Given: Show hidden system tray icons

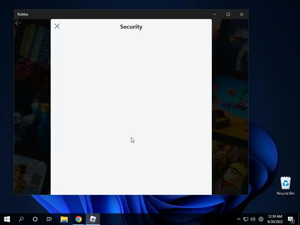Looking at the screenshot, I should point(238,219).
